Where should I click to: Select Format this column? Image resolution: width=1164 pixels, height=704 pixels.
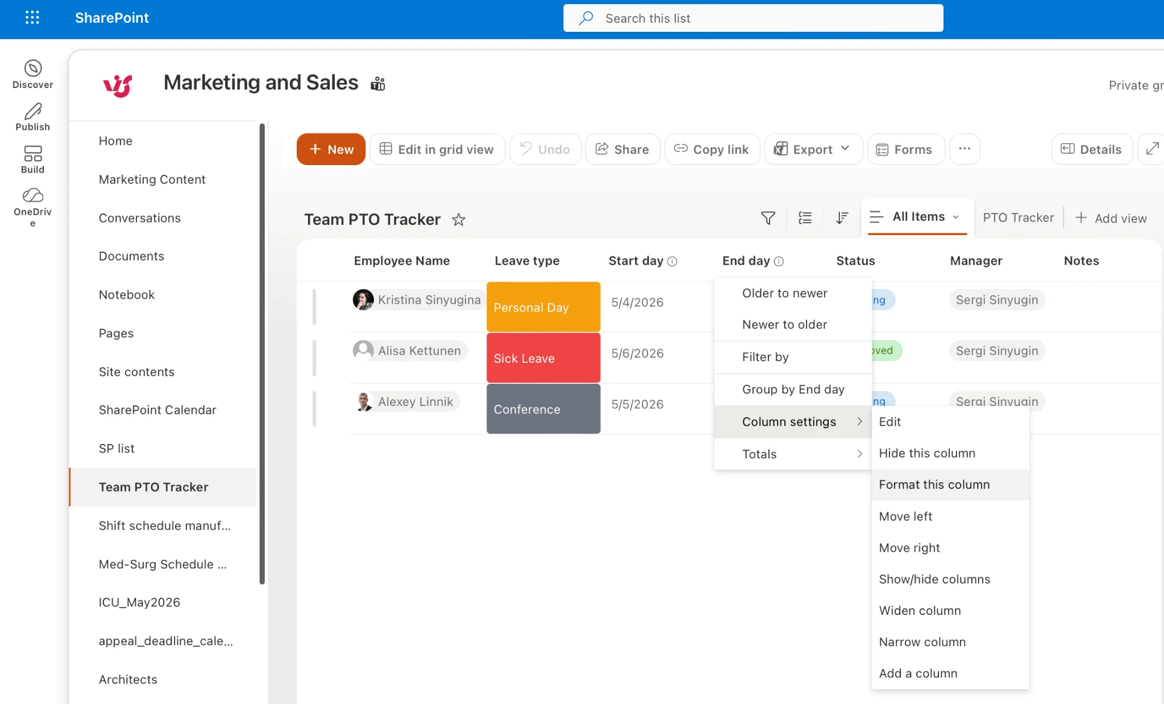(x=950, y=485)
